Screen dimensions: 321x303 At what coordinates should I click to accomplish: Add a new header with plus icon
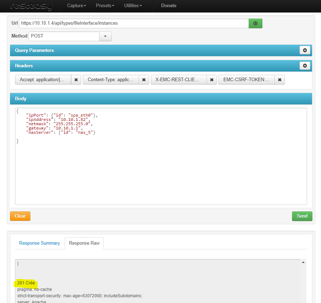tap(305, 66)
